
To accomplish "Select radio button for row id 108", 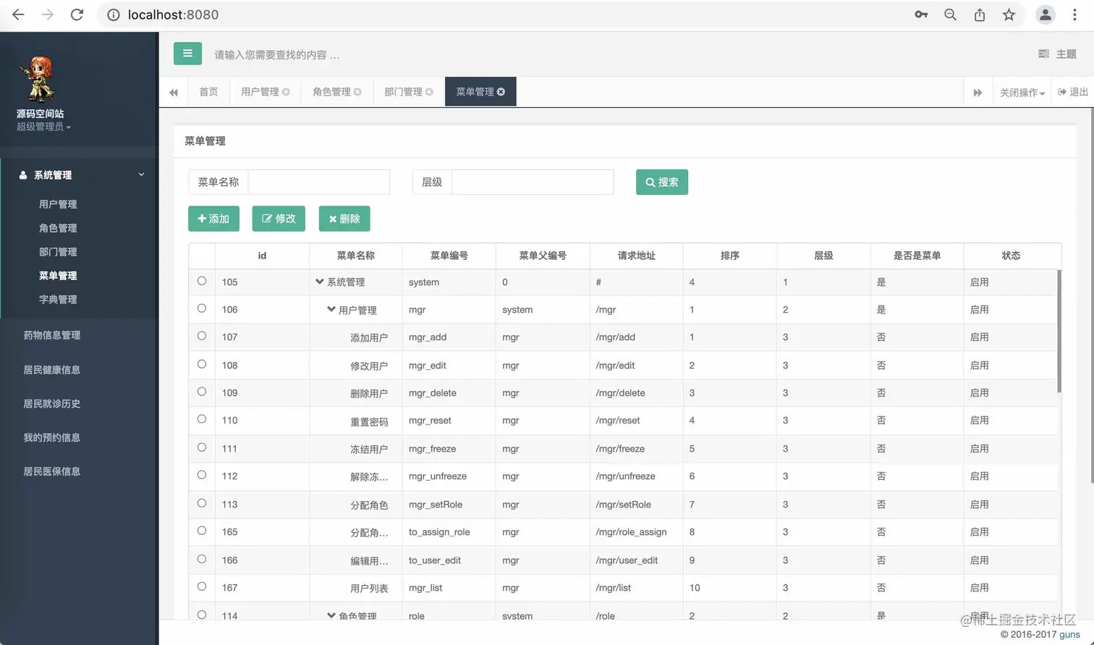I will pyautogui.click(x=202, y=364).
